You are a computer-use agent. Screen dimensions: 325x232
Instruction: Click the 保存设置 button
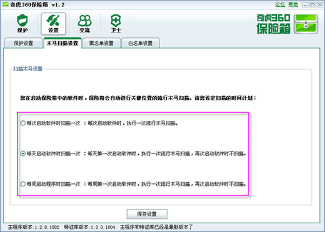click(147, 214)
